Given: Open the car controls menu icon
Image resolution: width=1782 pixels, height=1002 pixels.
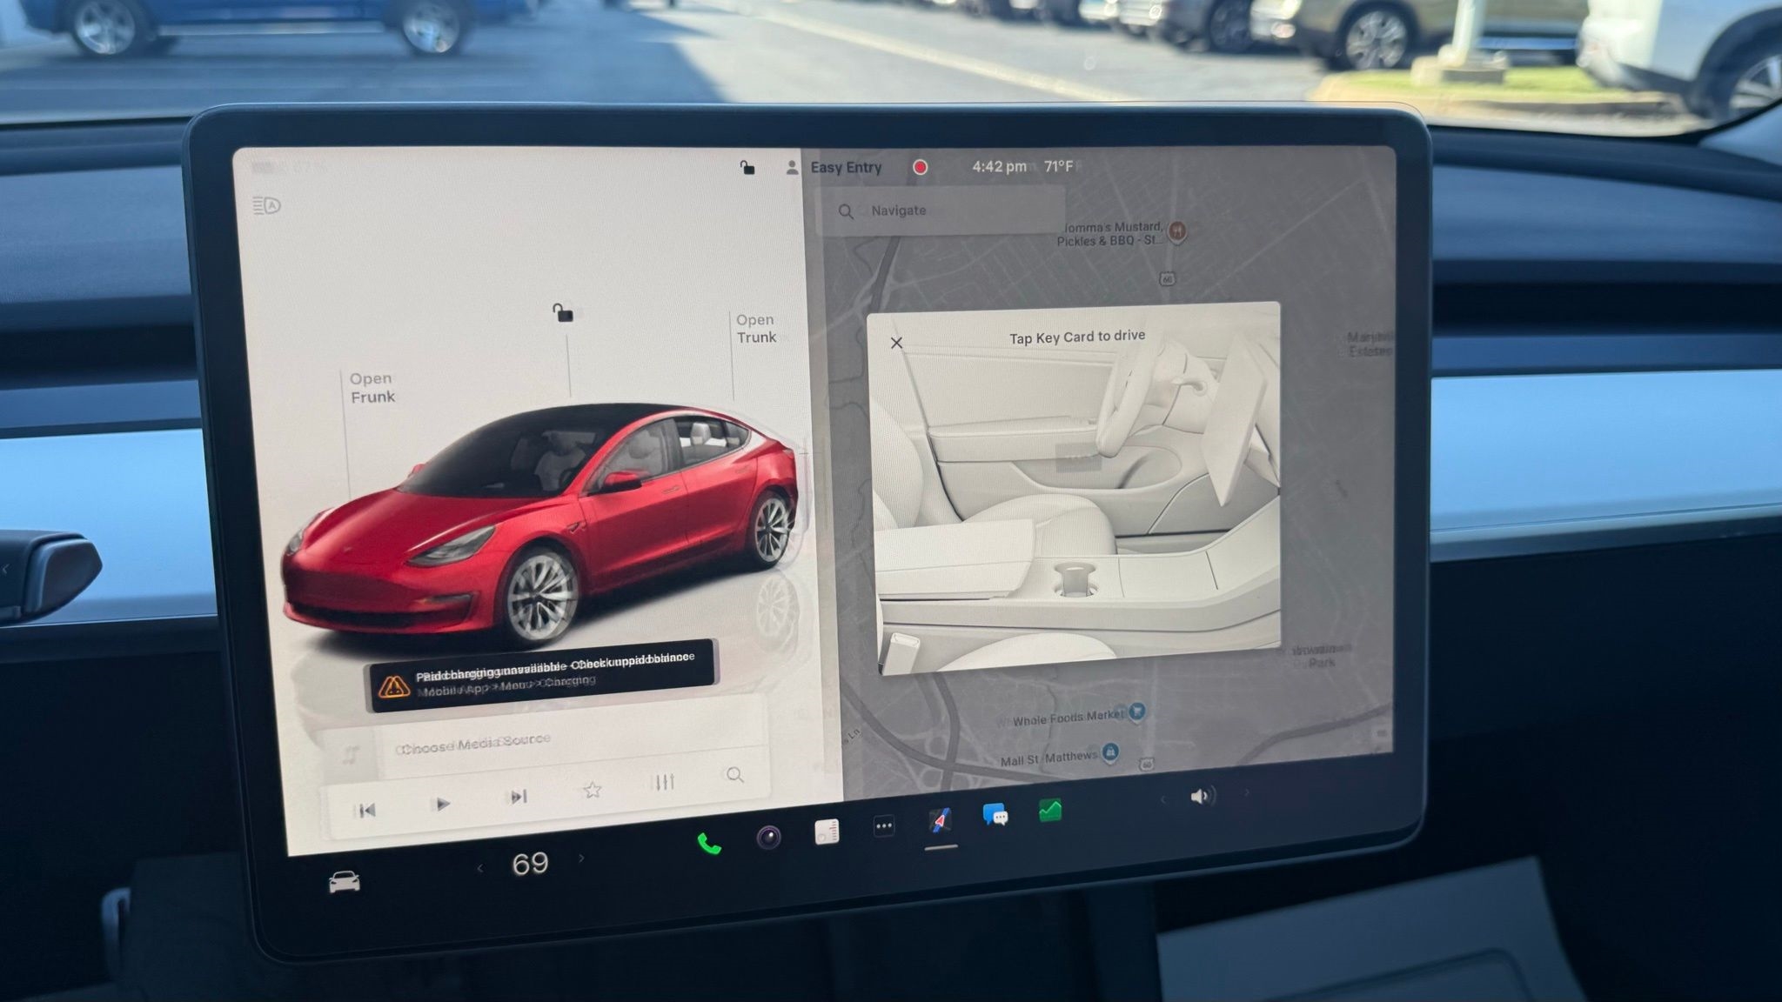Looking at the screenshot, I should (x=344, y=882).
